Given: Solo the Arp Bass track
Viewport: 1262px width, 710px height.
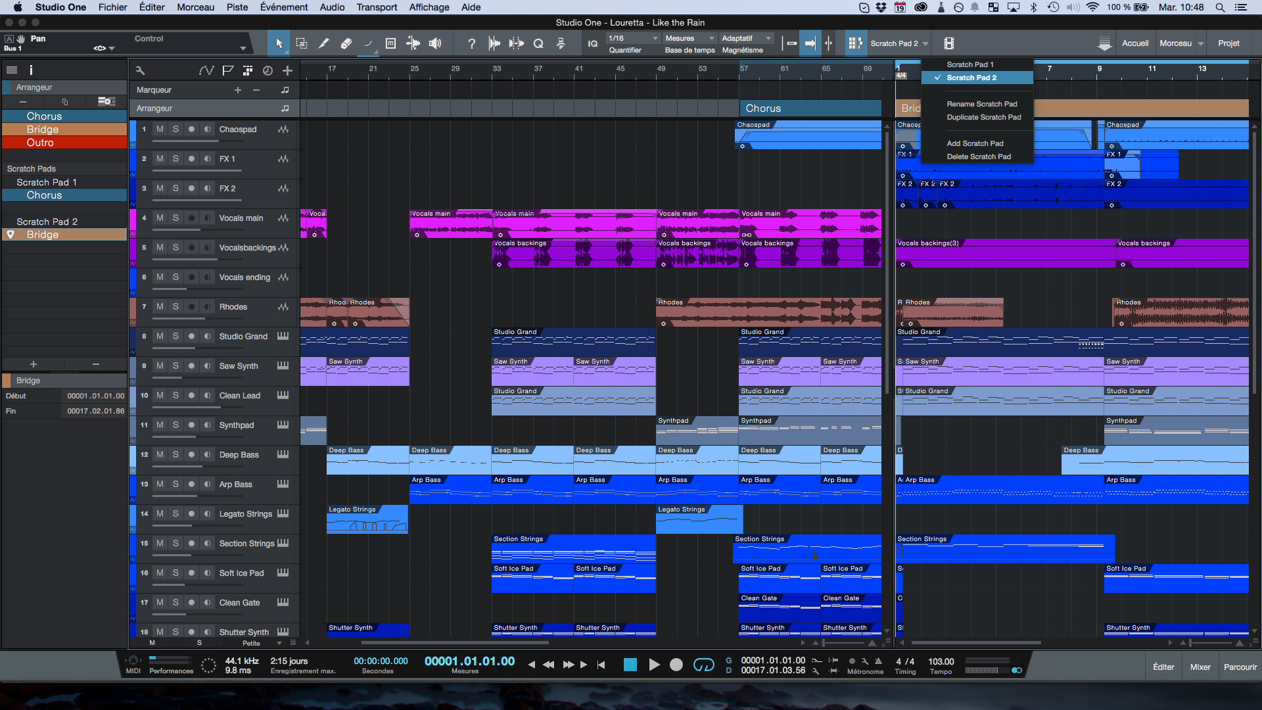Looking at the screenshot, I should (175, 485).
